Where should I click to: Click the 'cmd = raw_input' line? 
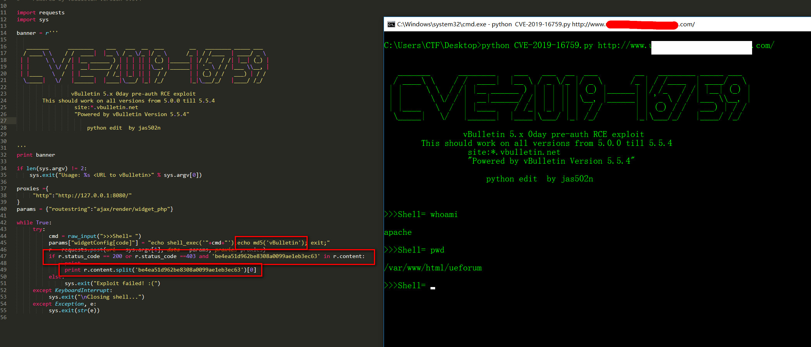95,236
